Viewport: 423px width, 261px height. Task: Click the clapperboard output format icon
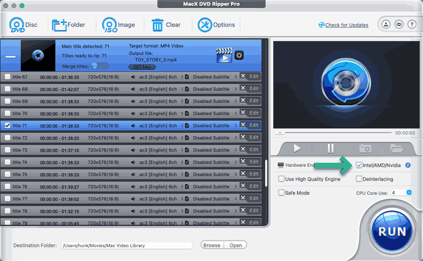point(224,55)
